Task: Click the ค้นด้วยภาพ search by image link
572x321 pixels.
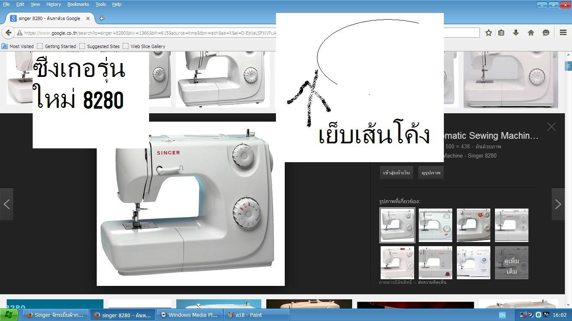Action: [488, 147]
